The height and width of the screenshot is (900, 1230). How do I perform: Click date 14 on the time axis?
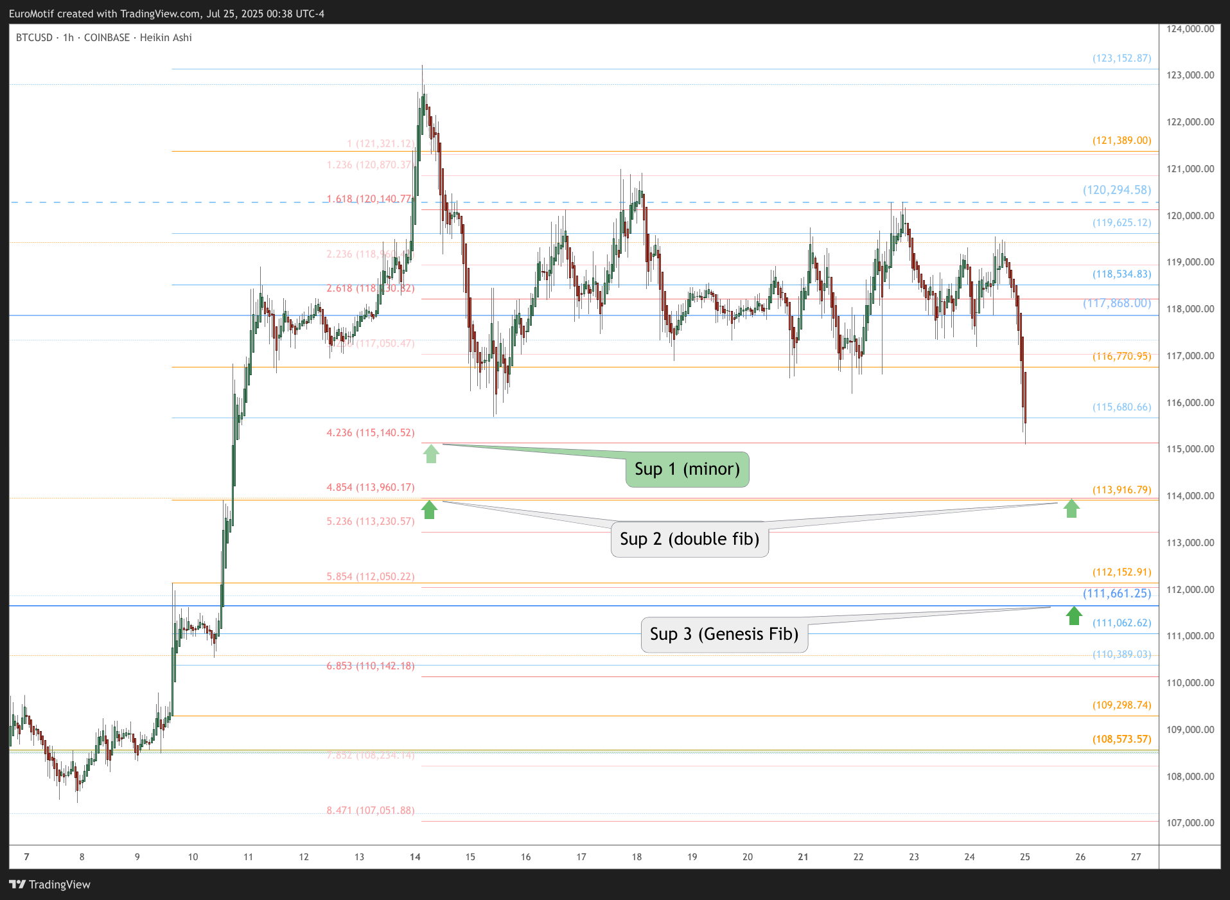415,857
